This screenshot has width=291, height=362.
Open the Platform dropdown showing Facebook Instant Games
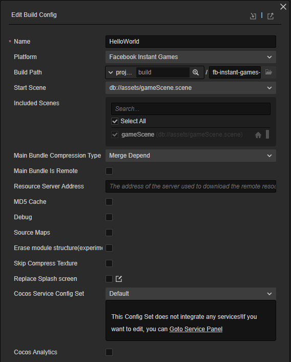(x=191, y=57)
